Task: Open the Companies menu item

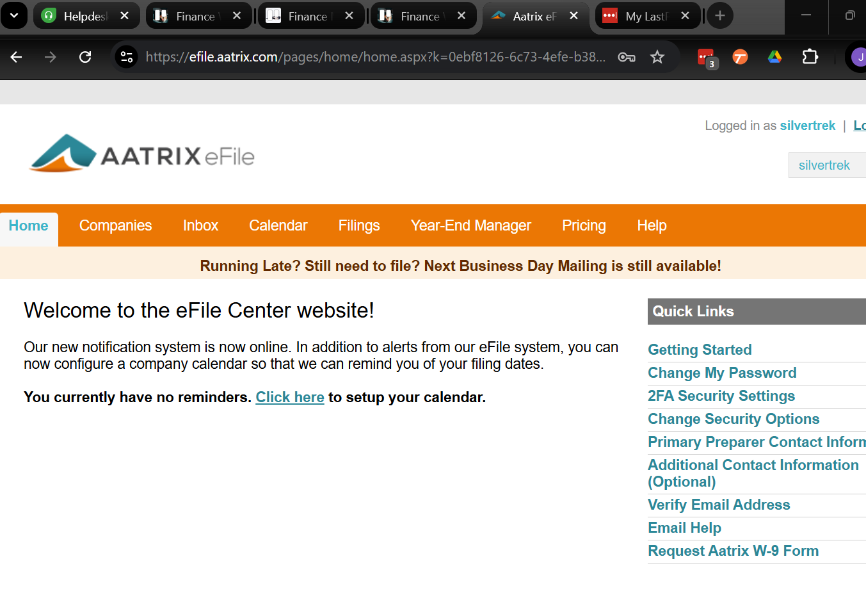Action: [x=116, y=225]
